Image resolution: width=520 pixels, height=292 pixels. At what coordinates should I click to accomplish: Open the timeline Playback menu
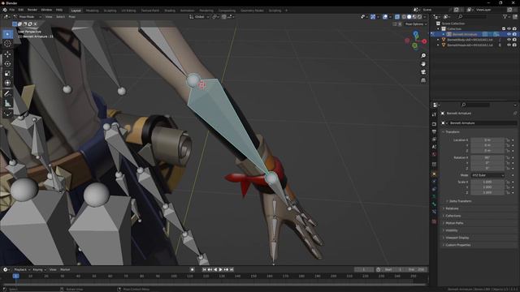click(x=22, y=269)
